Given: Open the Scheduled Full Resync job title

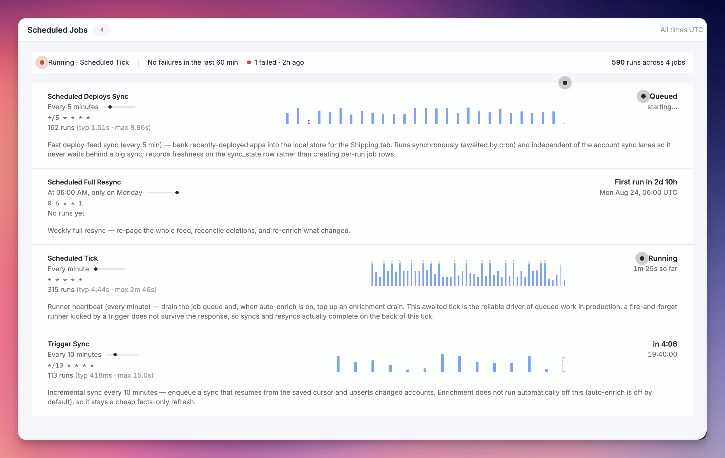Looking at the screenshot, I should (84, 182).
